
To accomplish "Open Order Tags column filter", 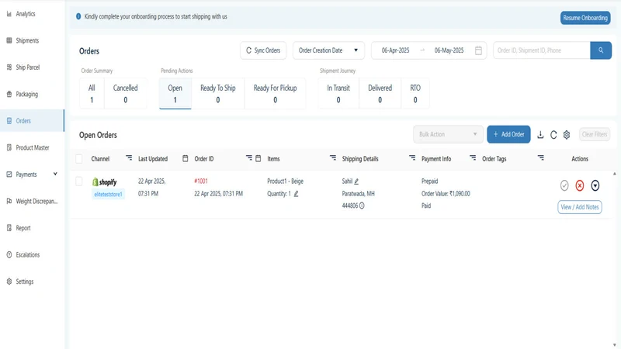I will click(540, 158).
